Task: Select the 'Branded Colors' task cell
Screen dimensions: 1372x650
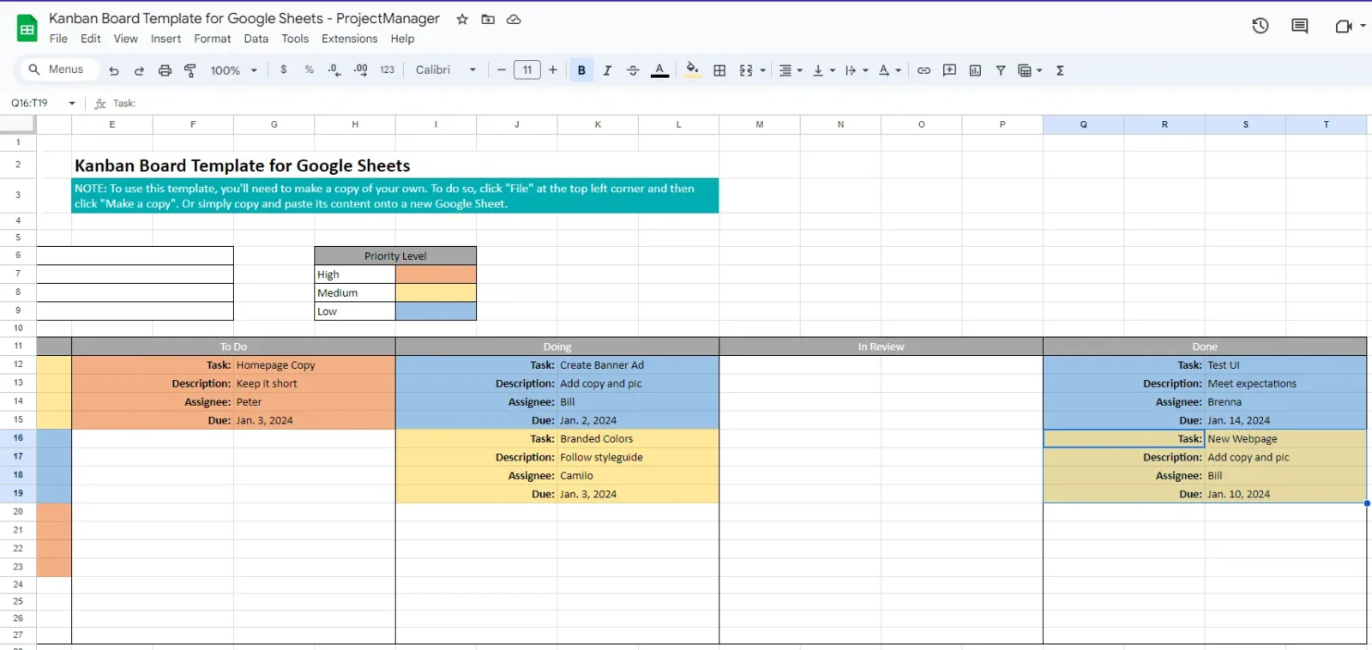Action: tap(638, 439)
